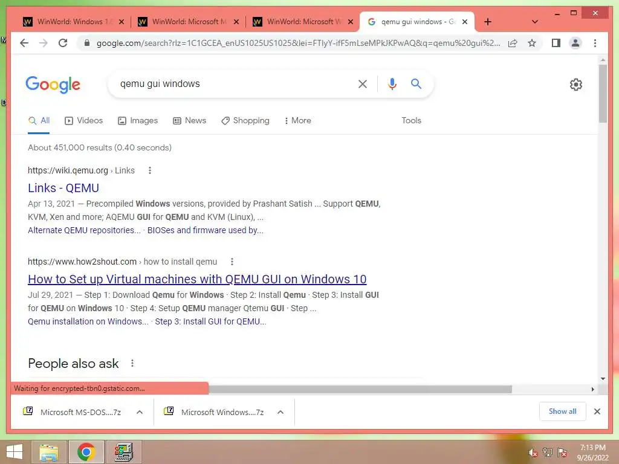Click the muted volume tray icon

click(x=533, y=453)
